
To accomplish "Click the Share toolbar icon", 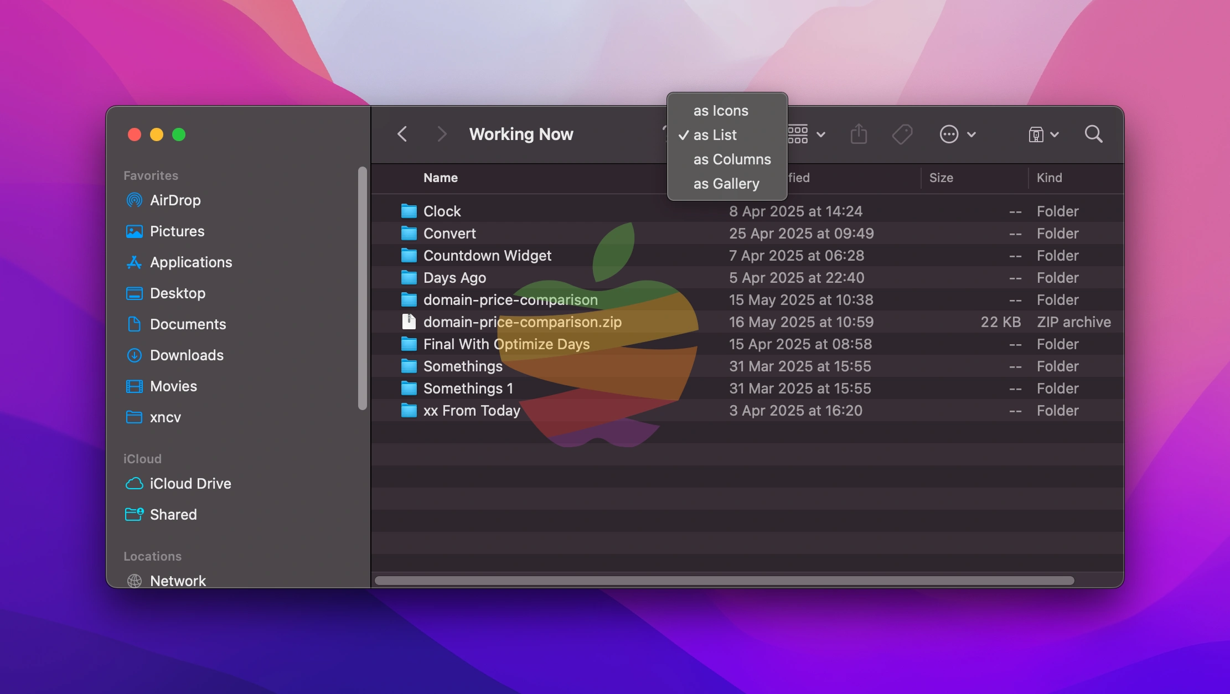I will point(859,134).
